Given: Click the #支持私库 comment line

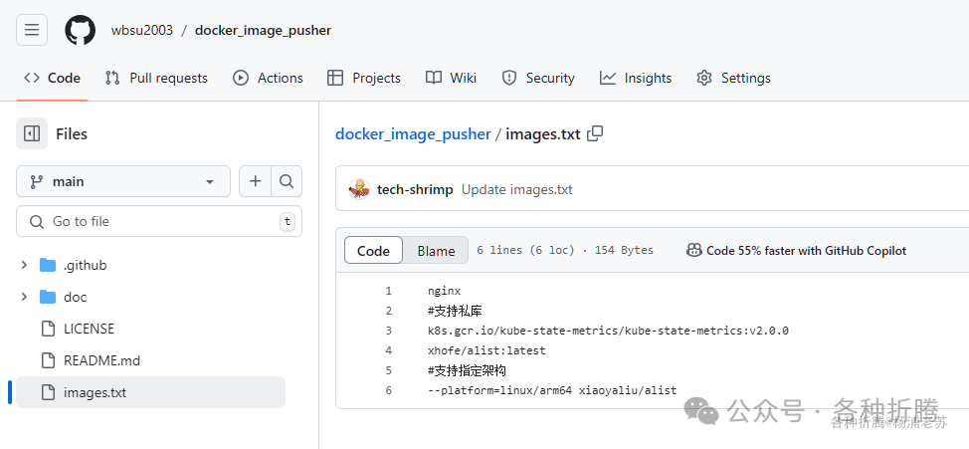Looking at the screenshot, I should coord(455,311).
